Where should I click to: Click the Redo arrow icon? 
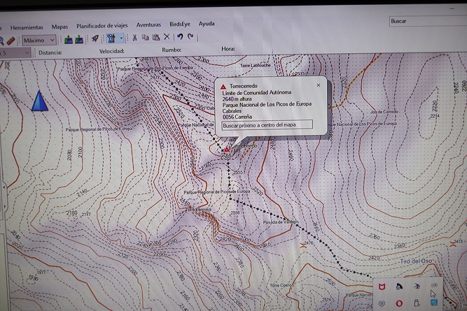[190, 36]
